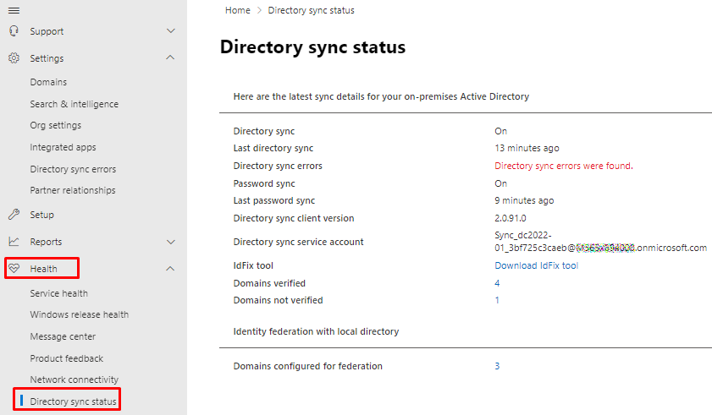Click Domains configured for federation count 3

pos(497,366)
